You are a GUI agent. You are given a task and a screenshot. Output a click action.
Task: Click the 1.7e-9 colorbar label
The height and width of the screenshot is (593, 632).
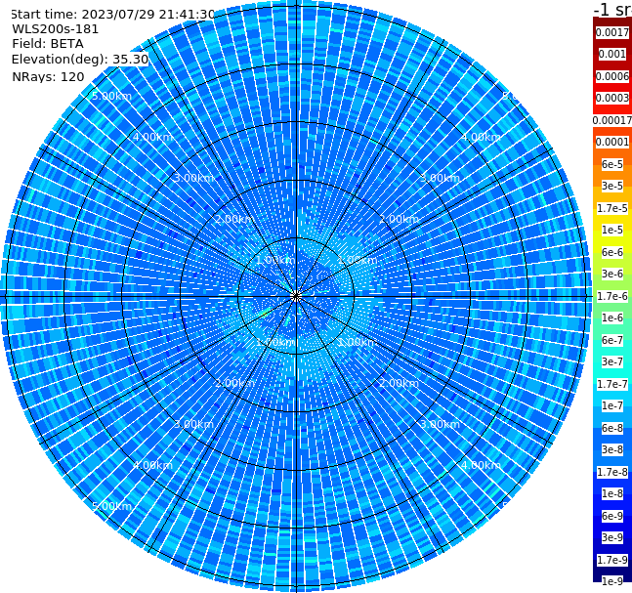point(612,560)
